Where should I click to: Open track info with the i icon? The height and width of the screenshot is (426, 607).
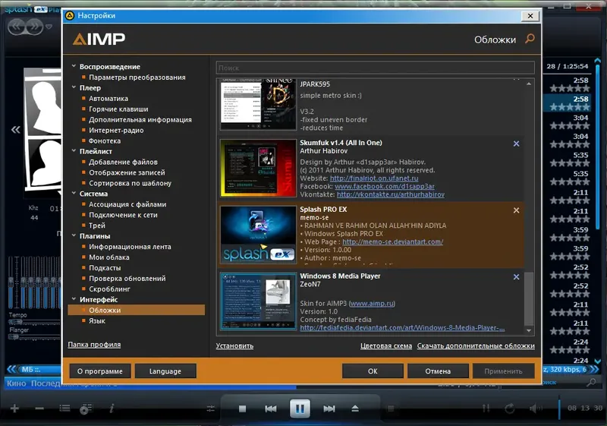click(112, 409)
